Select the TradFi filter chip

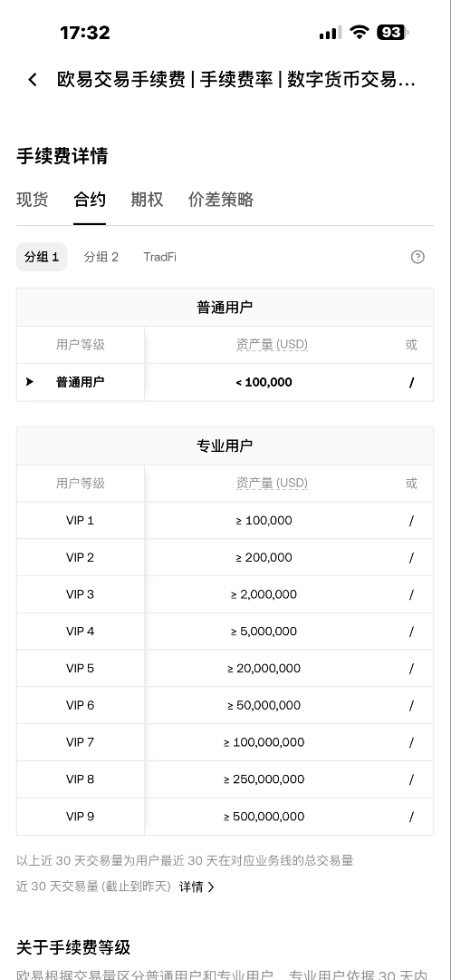click(x=159, y=257)
